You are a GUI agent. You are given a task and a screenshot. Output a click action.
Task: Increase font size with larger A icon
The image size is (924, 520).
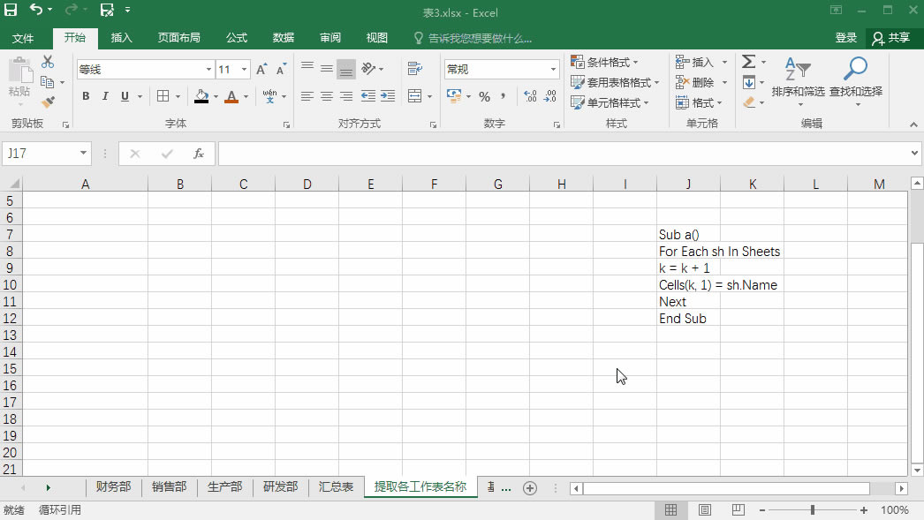261,70
